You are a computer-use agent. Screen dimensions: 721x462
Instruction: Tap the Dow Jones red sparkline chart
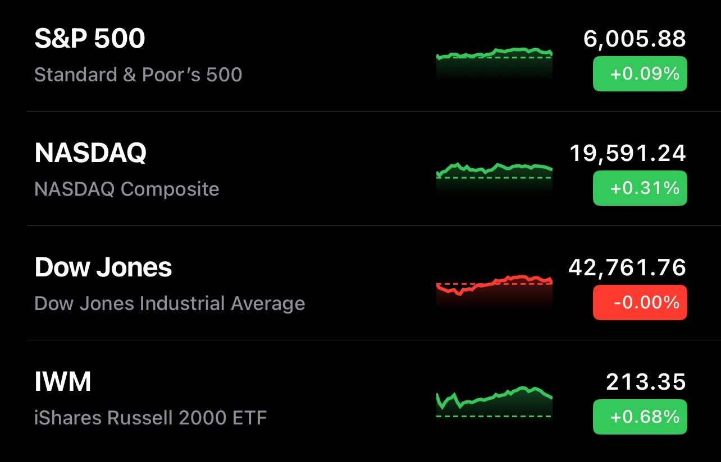pyautogui.click(x=494, y=292)
